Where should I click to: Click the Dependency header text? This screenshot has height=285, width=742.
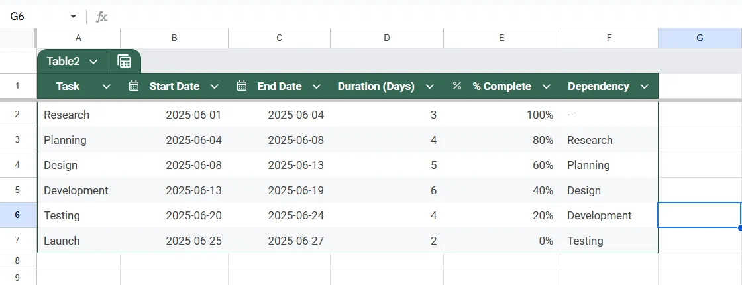(599, 87)
